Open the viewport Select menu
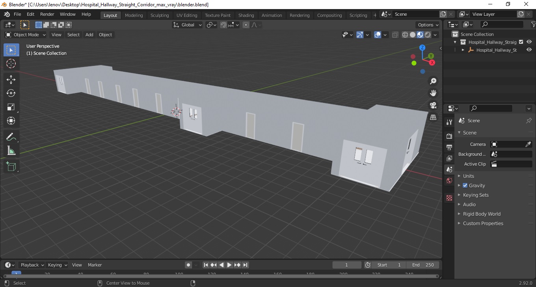 73,35
